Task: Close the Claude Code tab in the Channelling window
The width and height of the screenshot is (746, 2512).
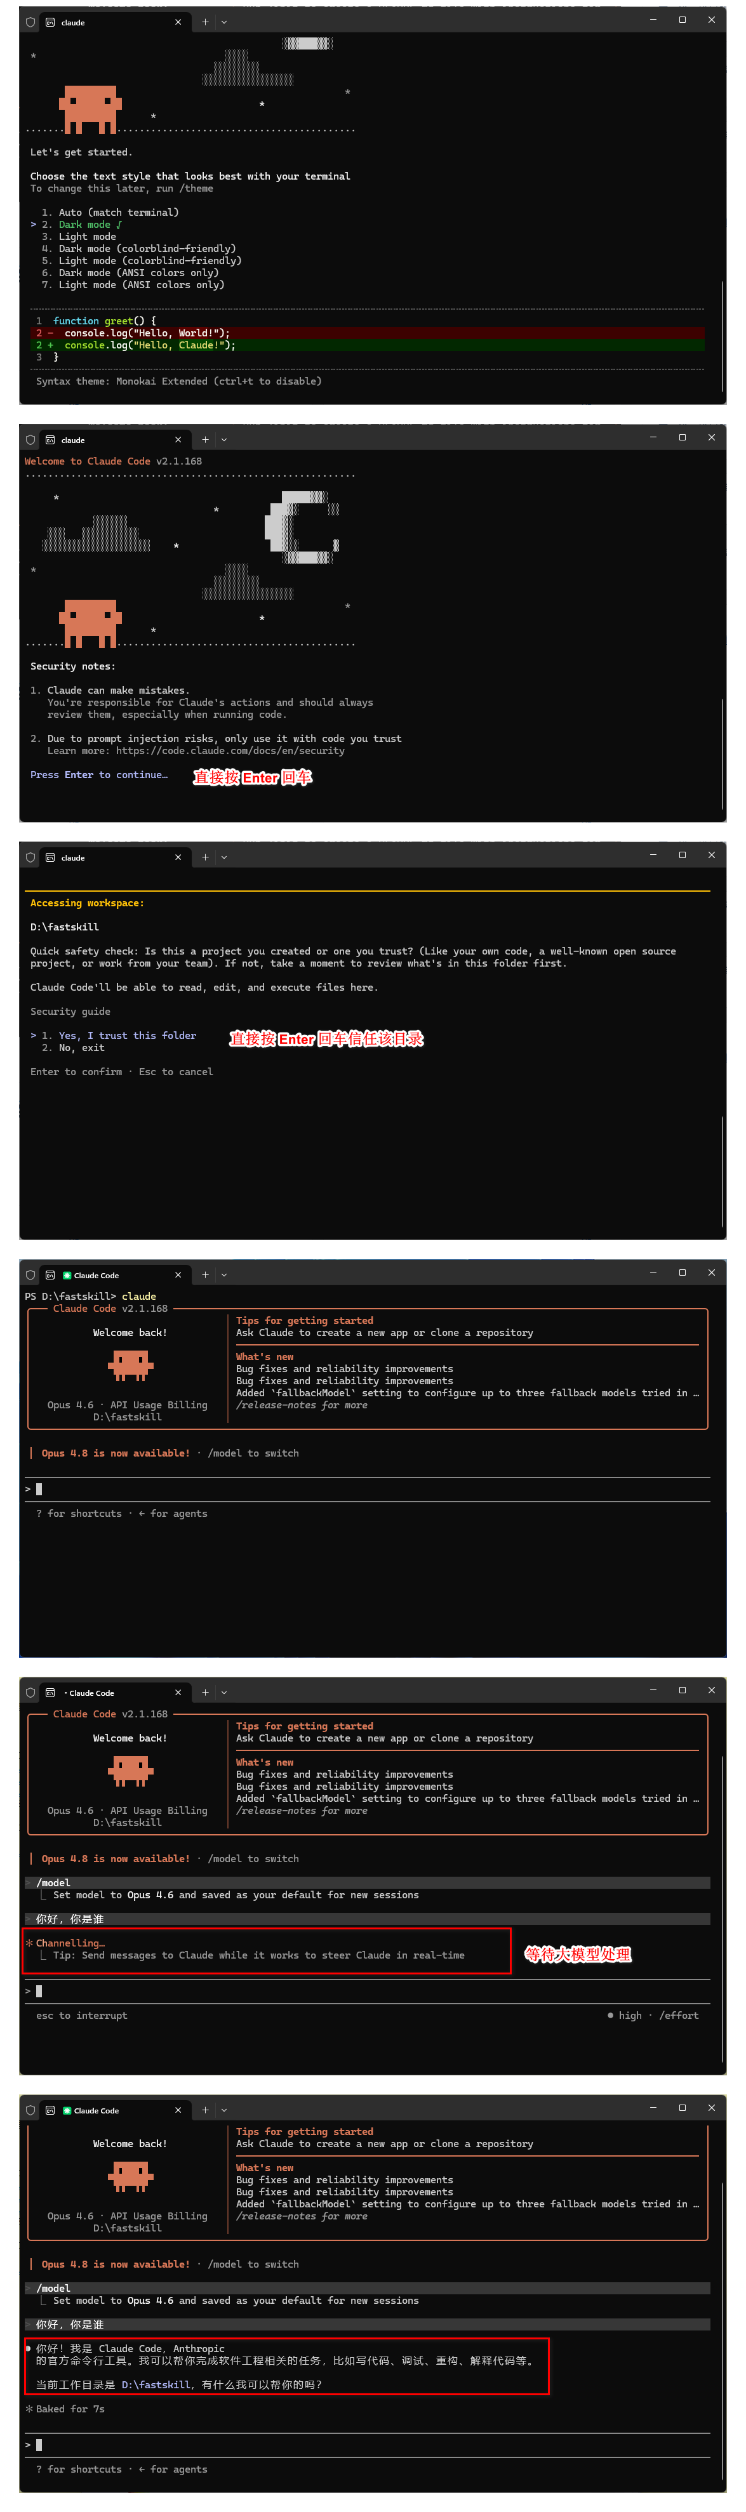Action: [x=178, y=1692]
